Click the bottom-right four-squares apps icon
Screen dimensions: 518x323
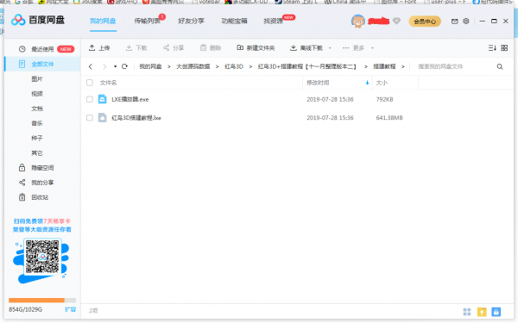(x=467, y=312)
